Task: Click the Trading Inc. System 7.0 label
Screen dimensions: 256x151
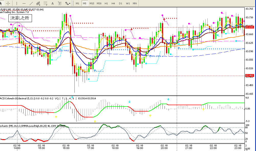Action: pos(14,12)
